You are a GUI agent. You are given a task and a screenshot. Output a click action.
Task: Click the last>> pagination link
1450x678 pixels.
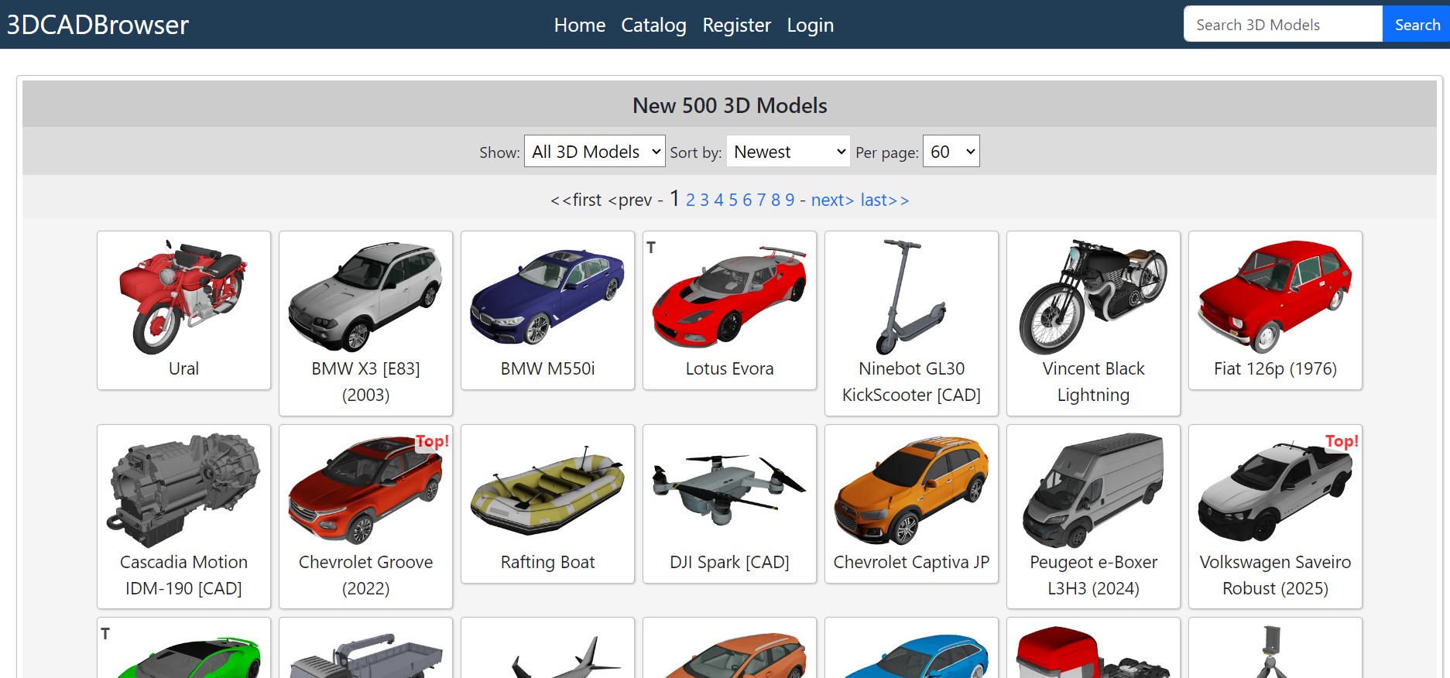point(885,200)
